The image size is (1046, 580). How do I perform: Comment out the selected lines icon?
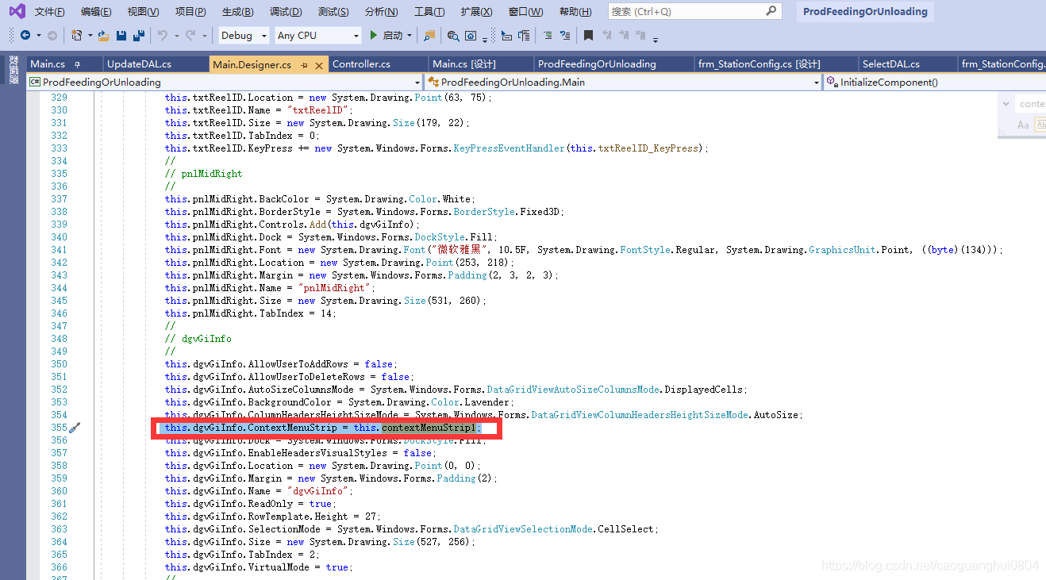tap(548, 36)
